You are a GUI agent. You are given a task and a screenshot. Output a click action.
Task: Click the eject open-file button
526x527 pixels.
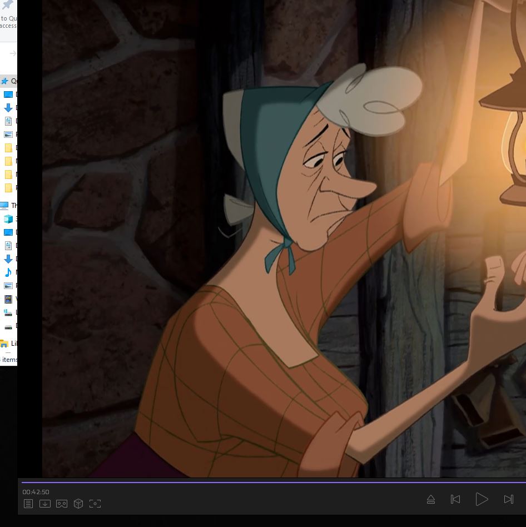[431, 499]
